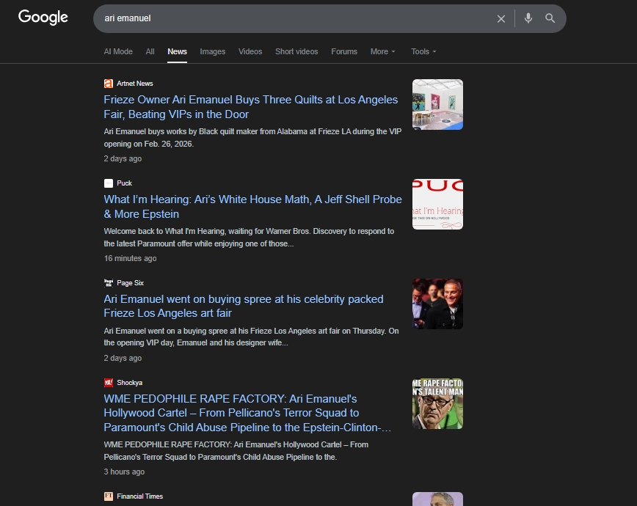Viewport: 637px width, 506px height.
Task: Click the Google logo
Action: (x=43, y=18)
